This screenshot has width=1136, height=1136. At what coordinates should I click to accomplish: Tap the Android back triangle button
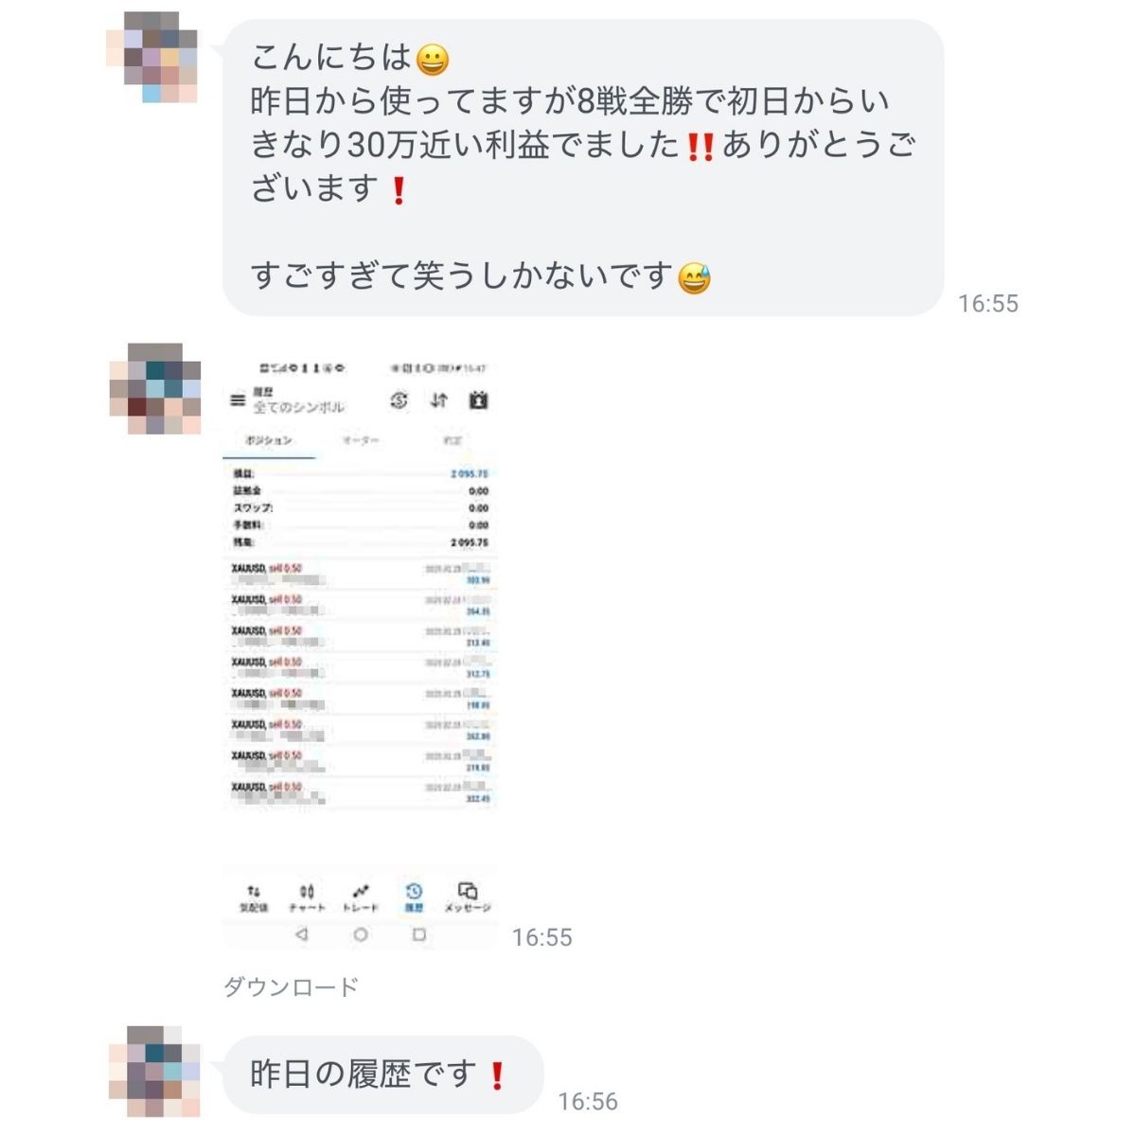click(301, 934)
